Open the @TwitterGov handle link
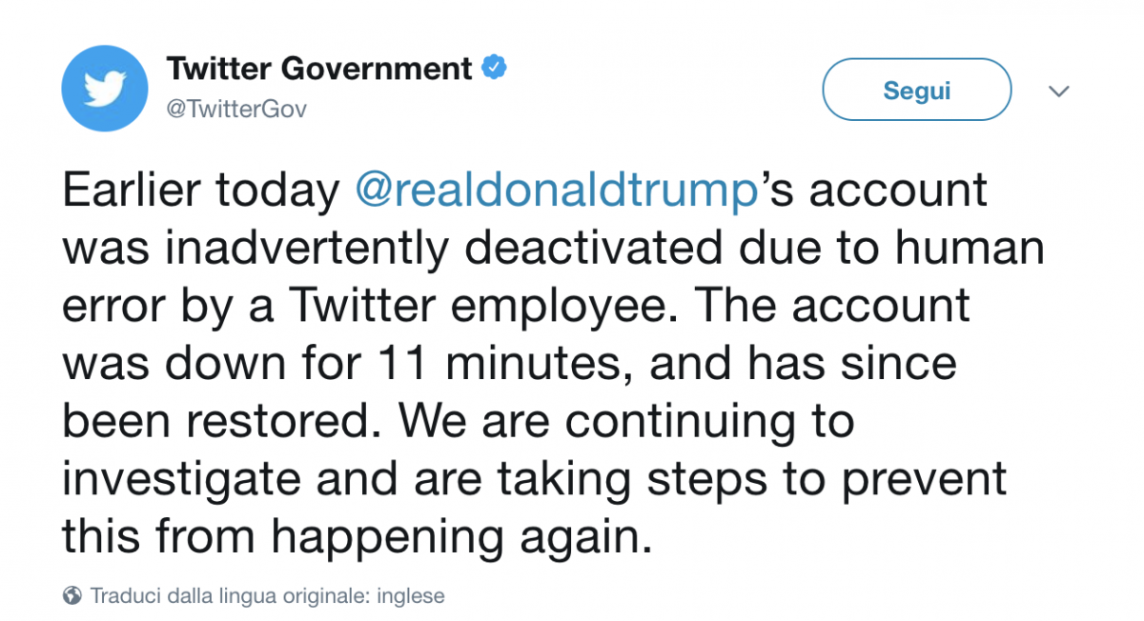1144x621 pixels. coord(236,110)
